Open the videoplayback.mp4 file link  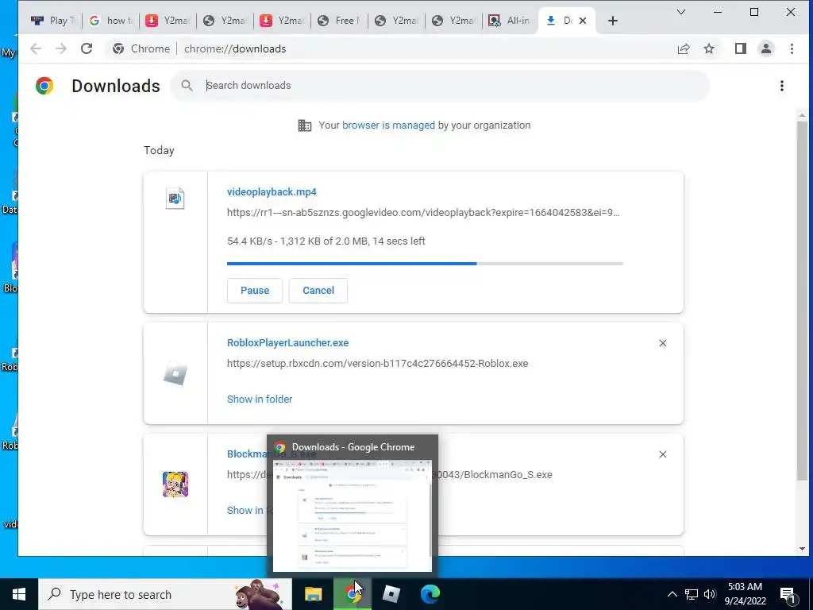tap(272, 192)
